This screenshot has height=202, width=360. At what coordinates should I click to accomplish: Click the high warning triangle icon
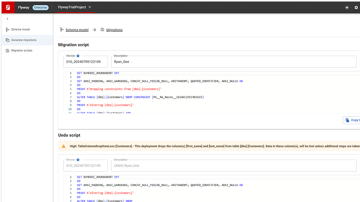tap(63, 146)
